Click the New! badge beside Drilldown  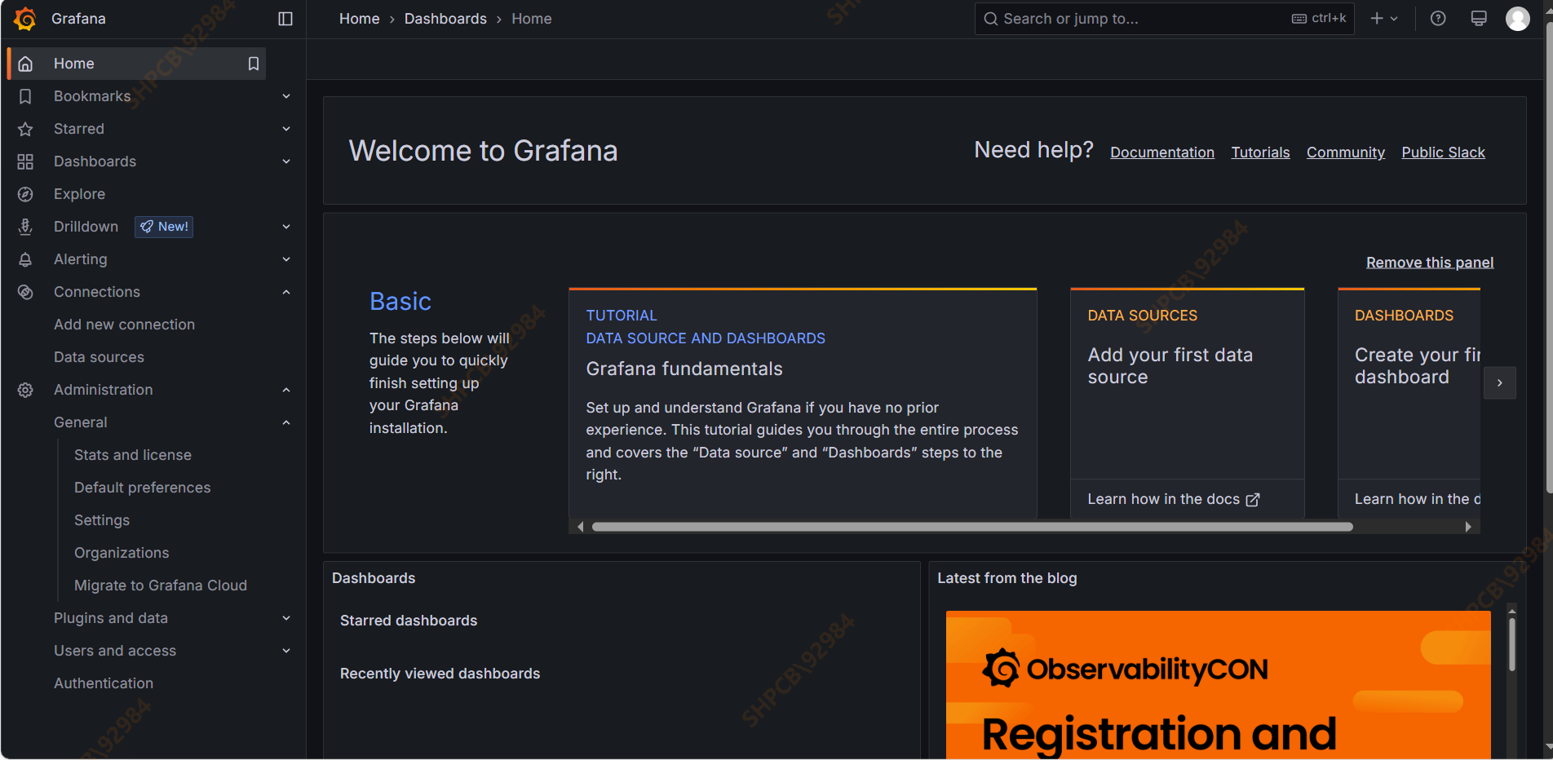(x=164, y=227)
